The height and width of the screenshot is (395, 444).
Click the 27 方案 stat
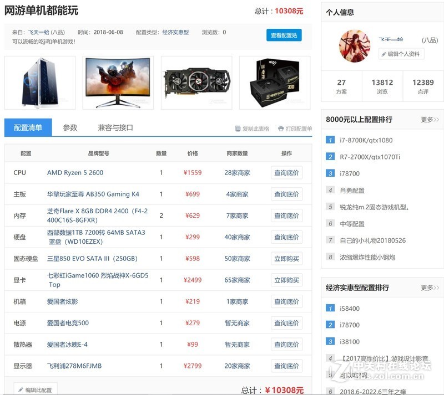tap(341, 86)
